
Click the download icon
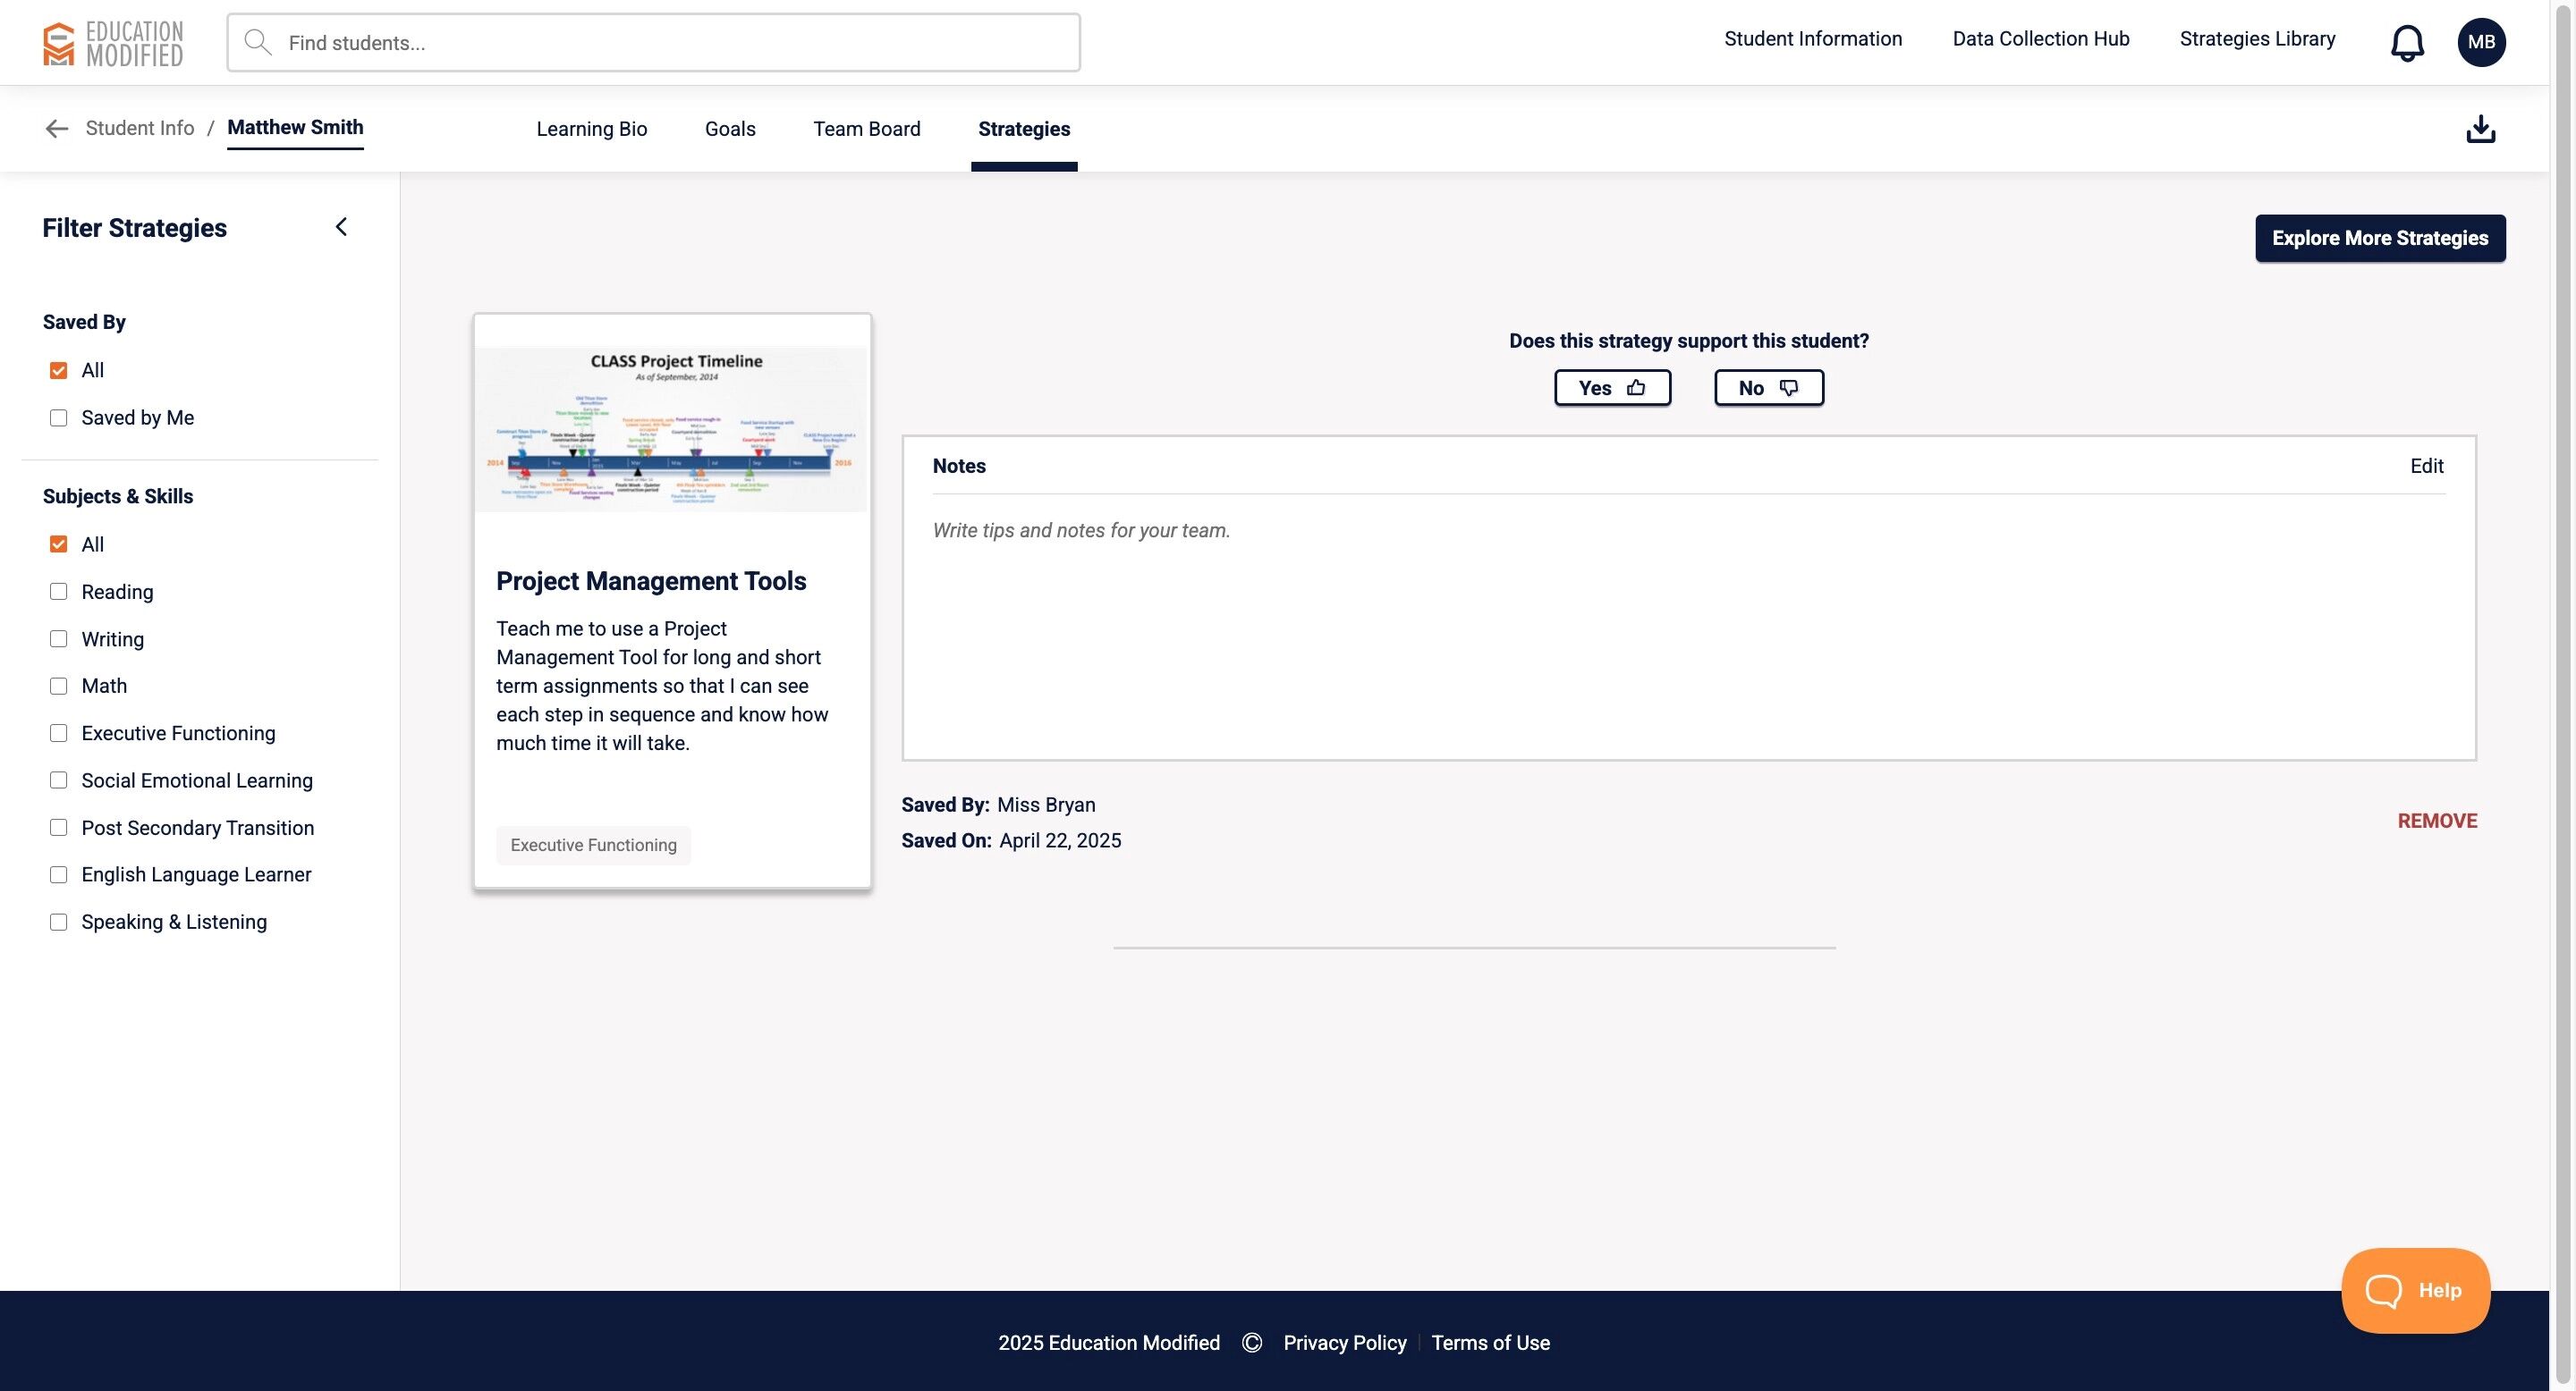(2480, 129)
